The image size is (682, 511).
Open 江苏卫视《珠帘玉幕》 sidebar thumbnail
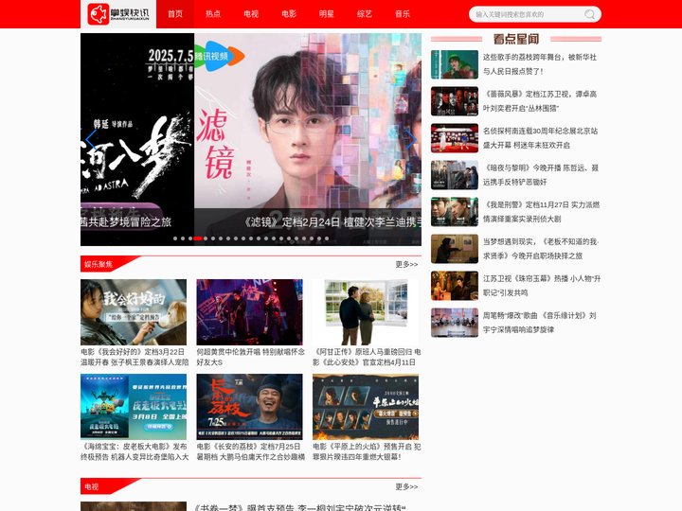(x=455, y=286)
